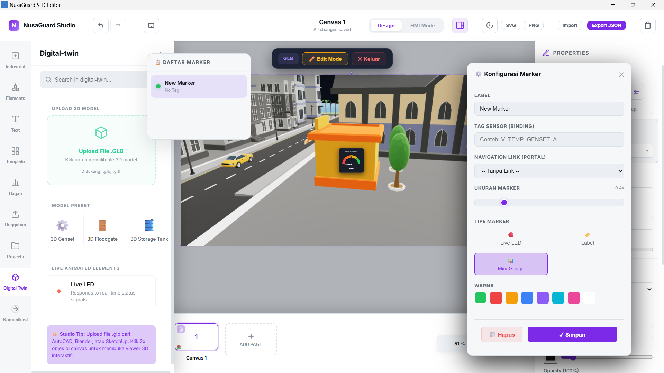Screen dimensions: 664x373
Task: Switch to dark mode moon icon
Action: pos(490,25)
